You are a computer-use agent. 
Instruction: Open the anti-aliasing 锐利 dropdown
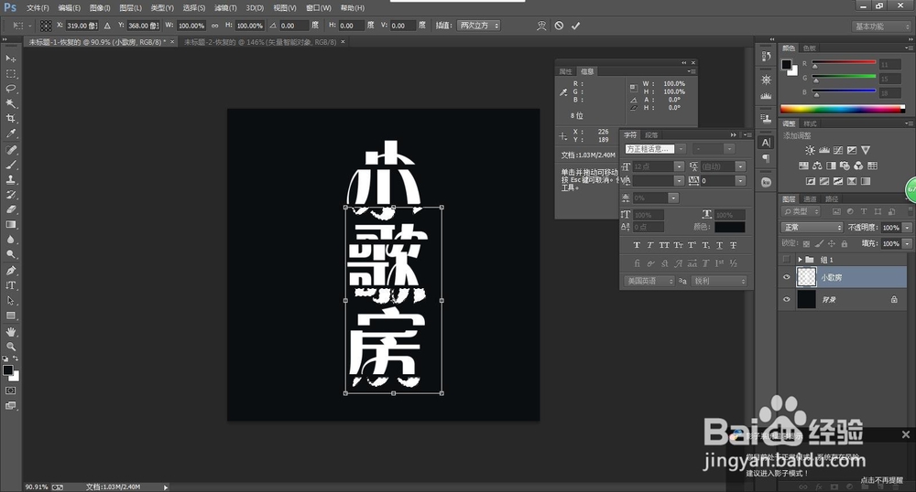pyautogui.click(x=720, y=281)
